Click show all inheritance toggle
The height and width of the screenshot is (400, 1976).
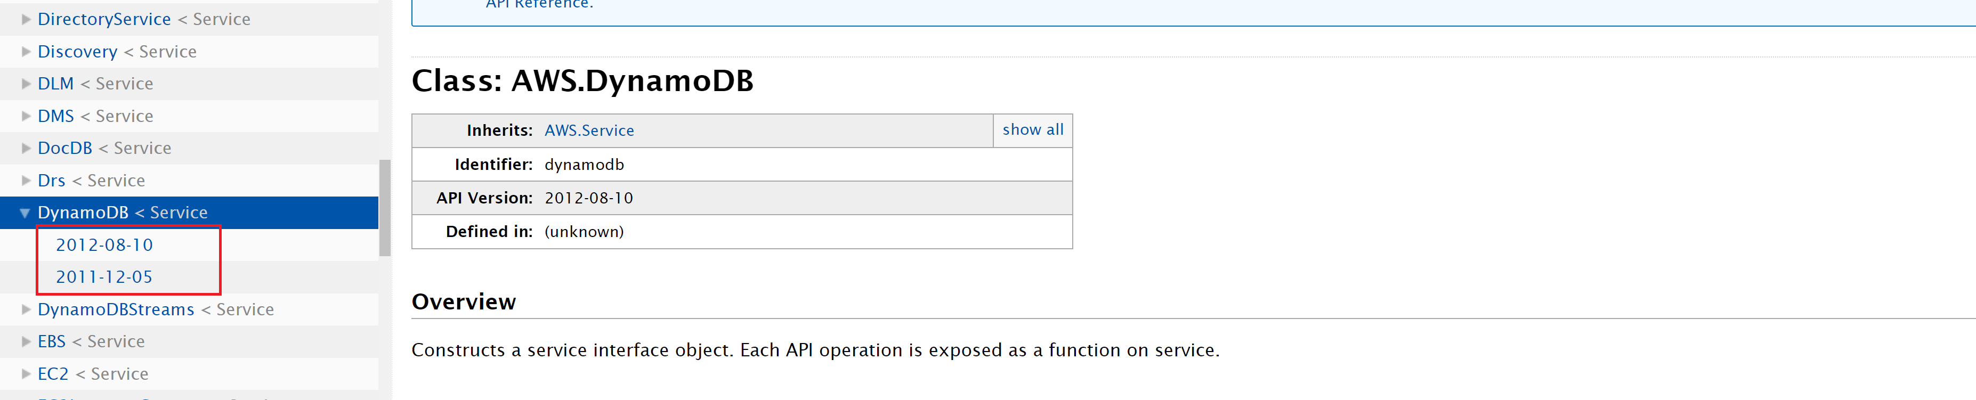pyautogui.click(x=1032, y=129)
